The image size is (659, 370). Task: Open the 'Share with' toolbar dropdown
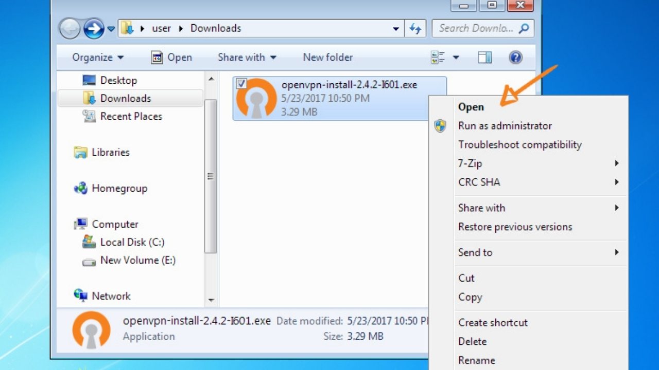coord(247,58)
